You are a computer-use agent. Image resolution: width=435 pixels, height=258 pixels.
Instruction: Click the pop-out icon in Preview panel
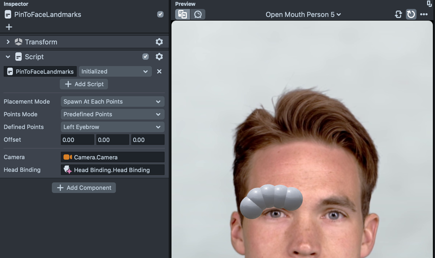point(429,4)
